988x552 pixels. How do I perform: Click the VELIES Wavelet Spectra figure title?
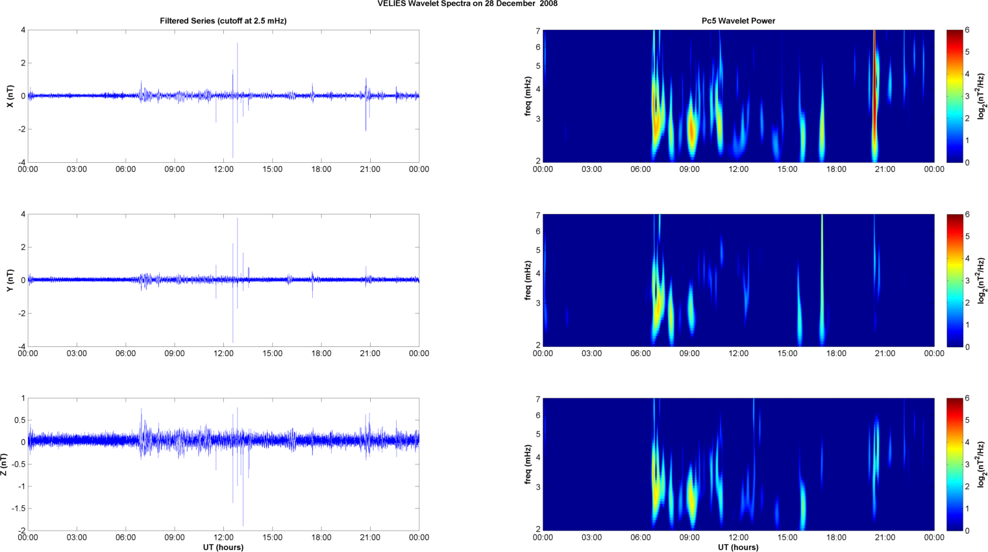click(x=467, y=4)
